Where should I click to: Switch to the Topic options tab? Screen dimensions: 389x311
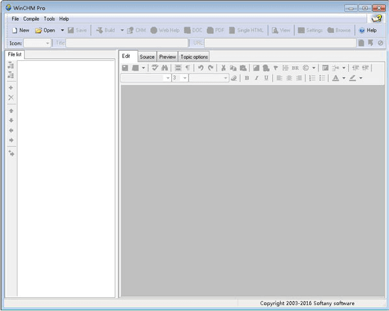tap(194, 57)
